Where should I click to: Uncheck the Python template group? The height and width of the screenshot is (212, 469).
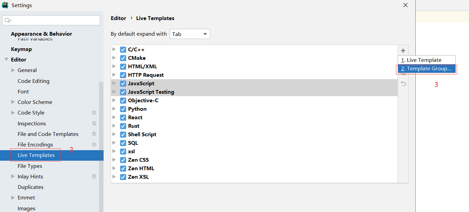click(x=123, y=109)
